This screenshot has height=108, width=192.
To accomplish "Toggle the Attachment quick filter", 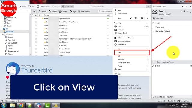I will tap(84, 11).
